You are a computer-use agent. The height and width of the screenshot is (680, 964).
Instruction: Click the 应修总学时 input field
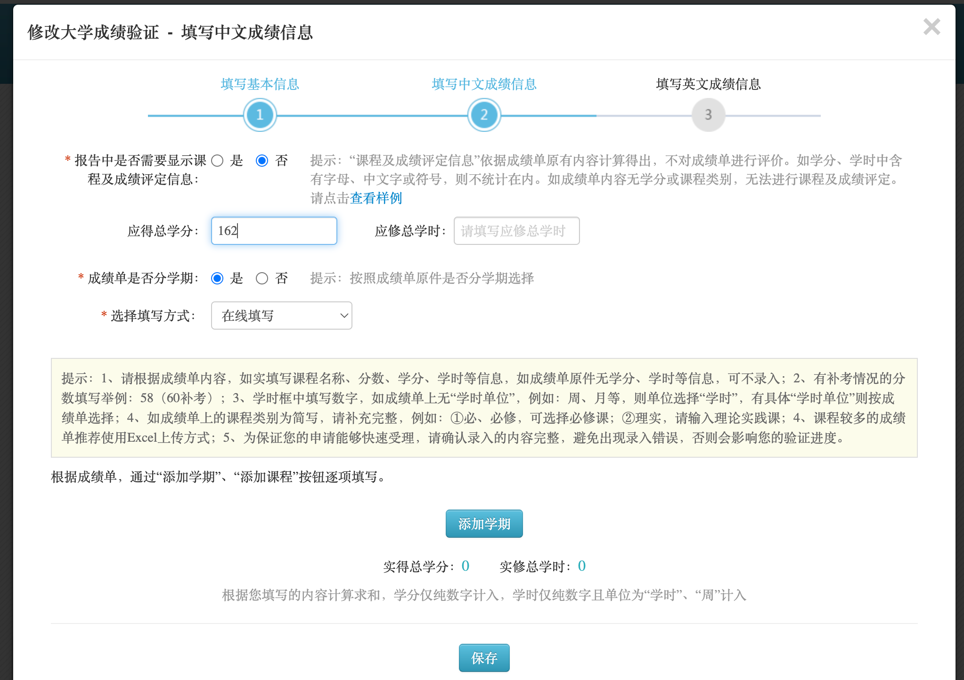coord(516,231)
